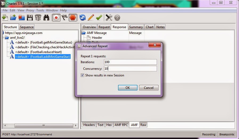Select Football.getMiniGameStatus request
The height and width of the screenshot is (139, 239).
(44, 42)
